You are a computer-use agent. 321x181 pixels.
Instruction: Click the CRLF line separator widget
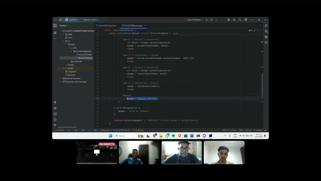(241, 130)
